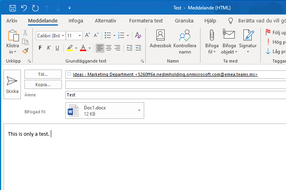Image resolution: width=286 pixels, height=190 pixels.
Task: Apply the yellow text highlight color
Action: [70, 48]
